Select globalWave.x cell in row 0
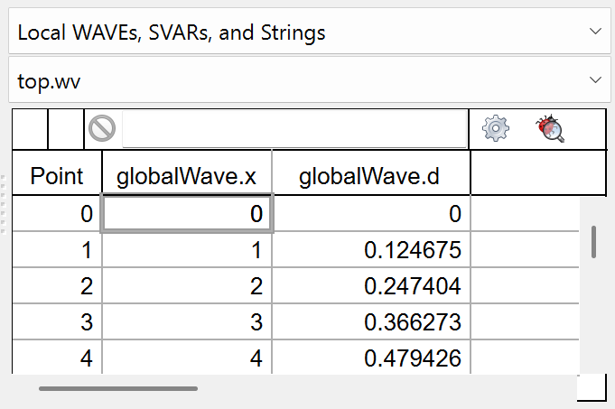The width and height of the screenshot is (615, 409). tap(187, 214)
